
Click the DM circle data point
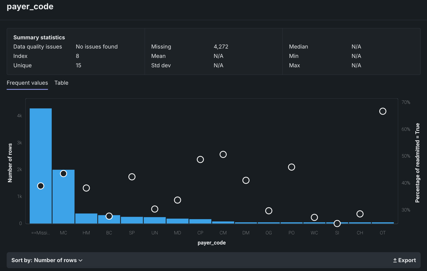(x=246, y=180)
